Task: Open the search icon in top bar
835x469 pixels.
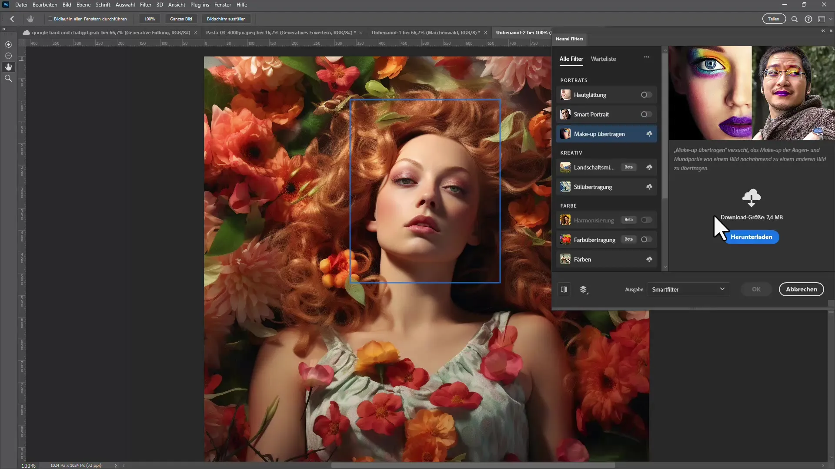Action: click(794, 19)
